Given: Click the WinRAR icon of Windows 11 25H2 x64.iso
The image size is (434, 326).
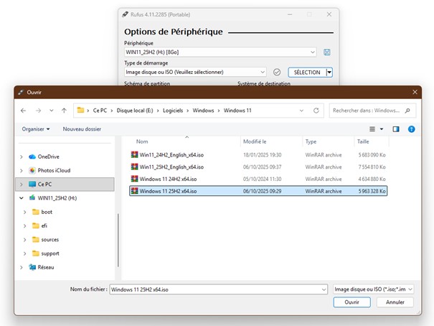Looking at the screenshot, I should 135,191.
